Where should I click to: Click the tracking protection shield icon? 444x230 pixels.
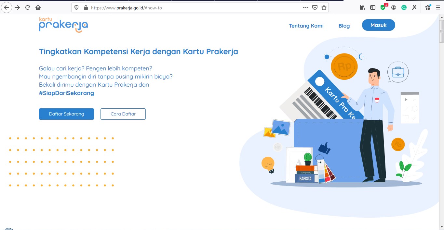pos(77,7)
